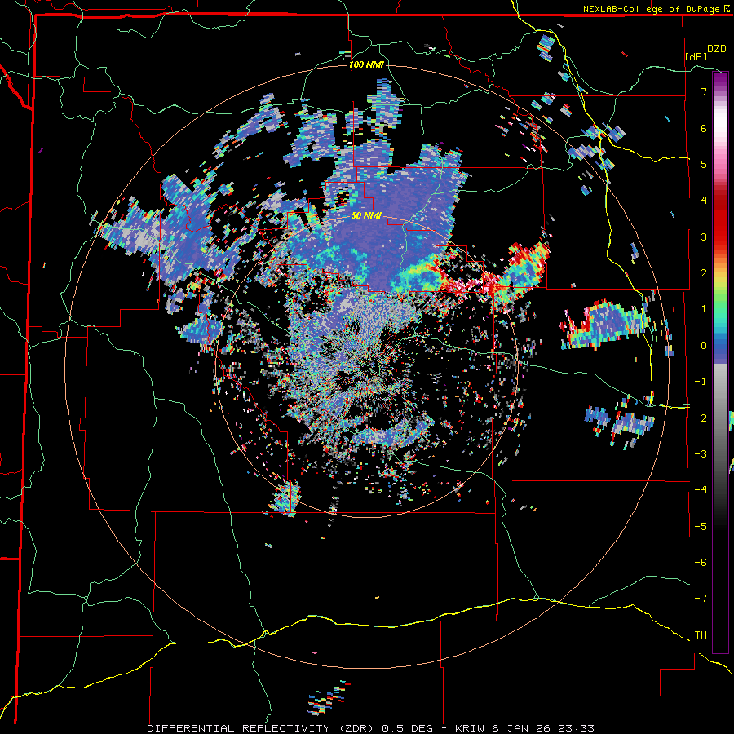Viewport: 734px width, 734px height.
Task: Click the 1 value on the color scale
Action: click(704, 309)
